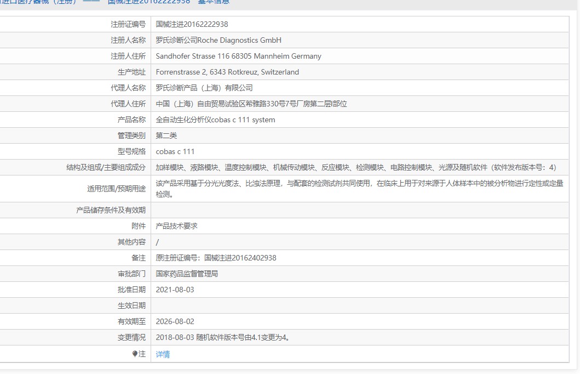This screenshot has height=374, width=580.
Task: Click the 审批部门 label
Action: coord(131,274)
